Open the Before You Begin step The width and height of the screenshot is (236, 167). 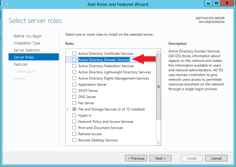[x=28, y=36]
